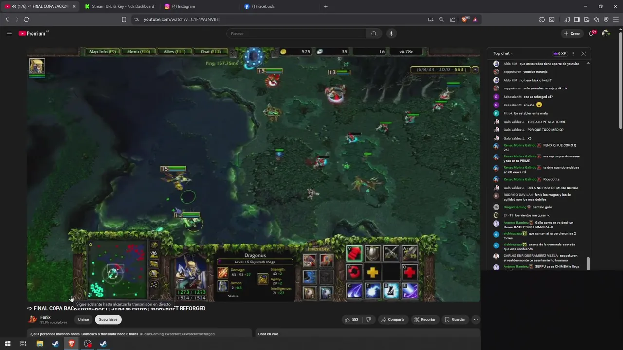
Task: Open the YouTube account avatar menu
Action: tap(606, 34)
